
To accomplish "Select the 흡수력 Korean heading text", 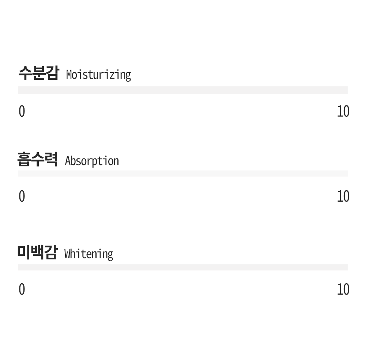I will (x=37, y=159).
